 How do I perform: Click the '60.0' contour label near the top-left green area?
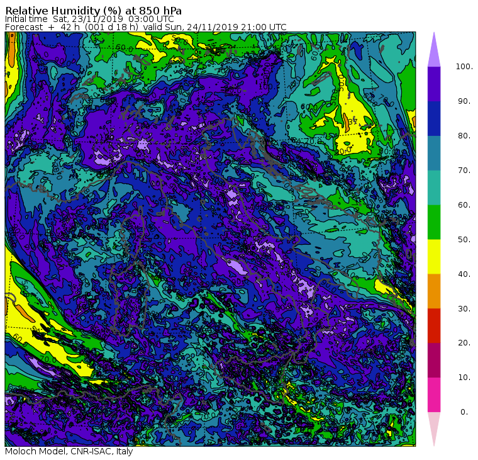pyautogui.click(x=125, y=48)
